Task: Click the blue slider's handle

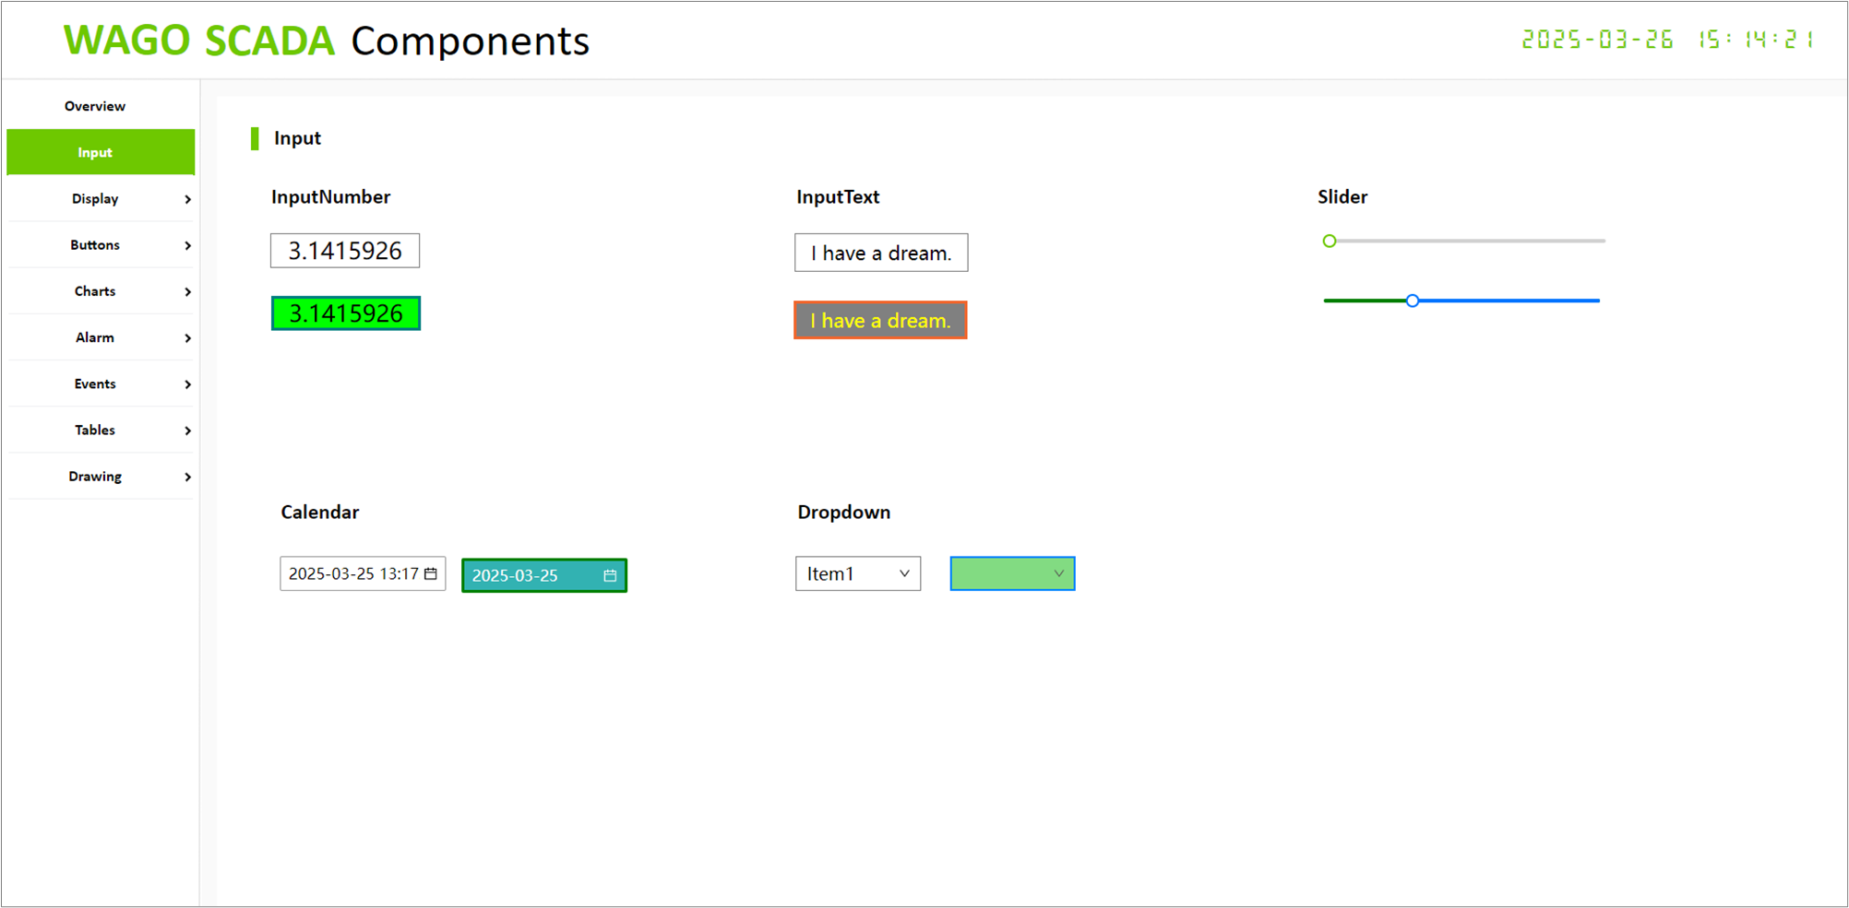Action: tap(1412, 301)
